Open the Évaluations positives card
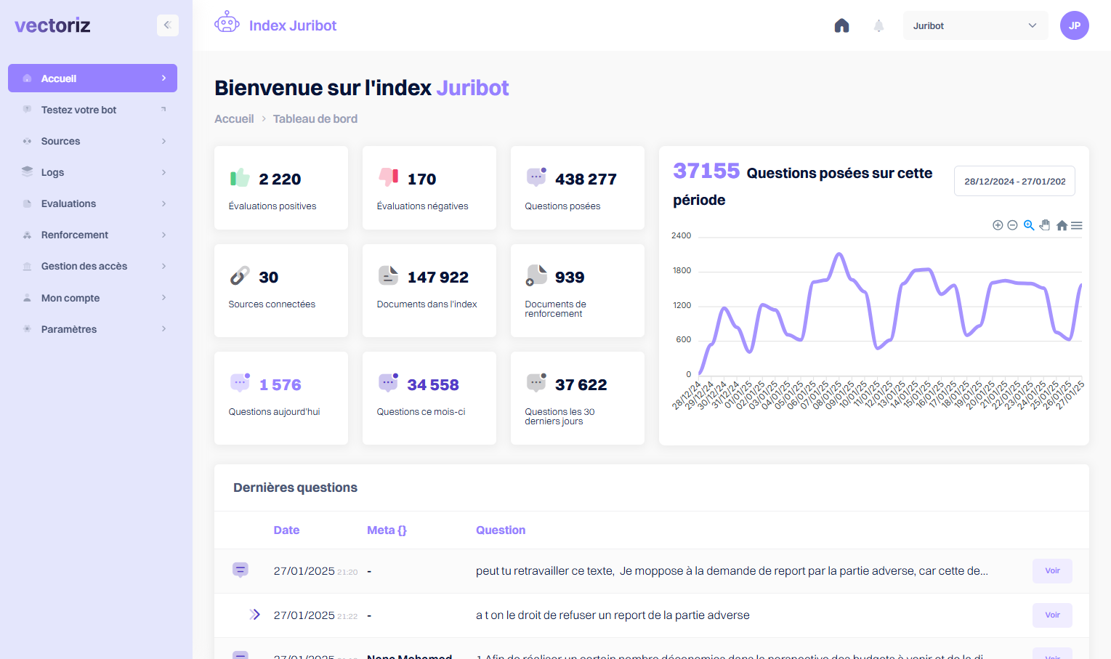Screen dimensions: 1111x659 281,187
